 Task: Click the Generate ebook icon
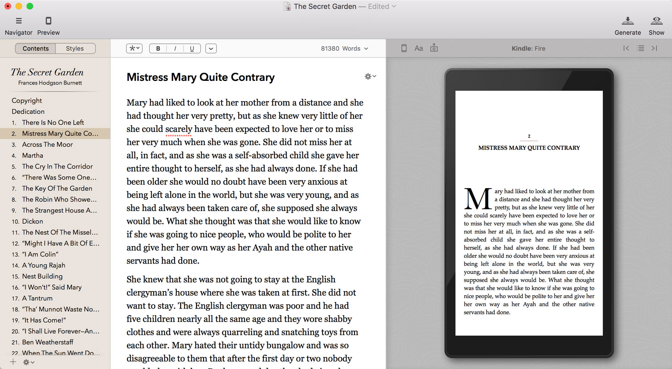coord(628,21)
